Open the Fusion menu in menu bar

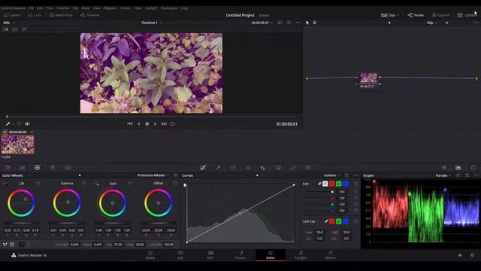point(126,8)
